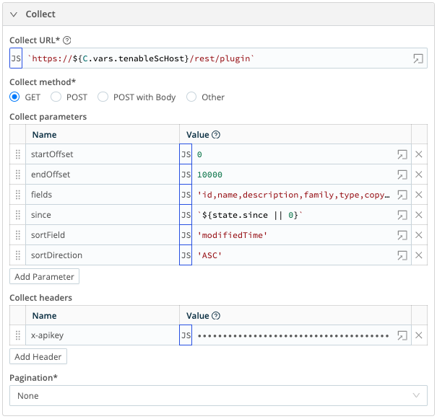Viewport: 437px width, 419px height.
Task: Toggle JS mode for x-apikey value
Action: pos(186,335)
